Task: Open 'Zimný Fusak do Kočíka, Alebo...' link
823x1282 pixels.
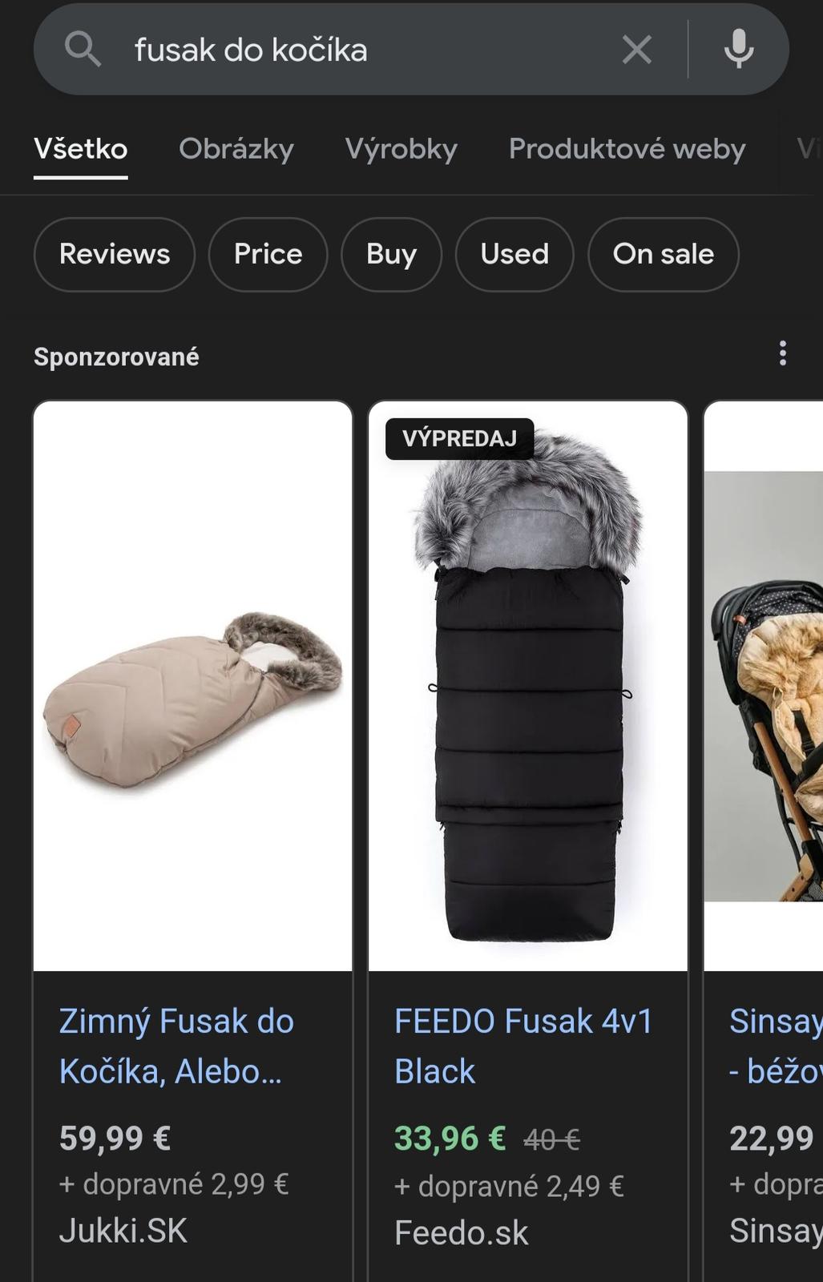Action: pyautogui.click(x=176, y=1046)
